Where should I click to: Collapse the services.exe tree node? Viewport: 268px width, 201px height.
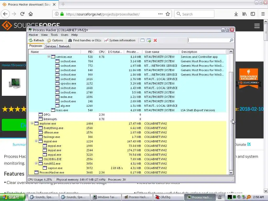[49, 57]
